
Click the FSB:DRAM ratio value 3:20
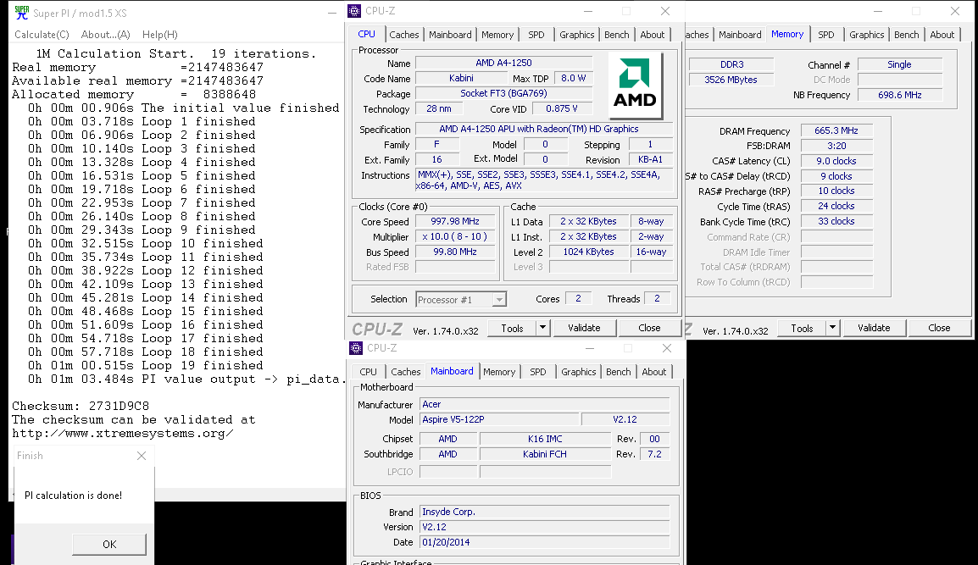836,146
